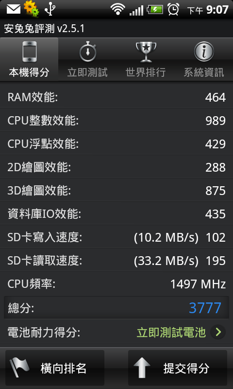
Task: Open the info icon for 系統資訊
Action: [204, 52]
